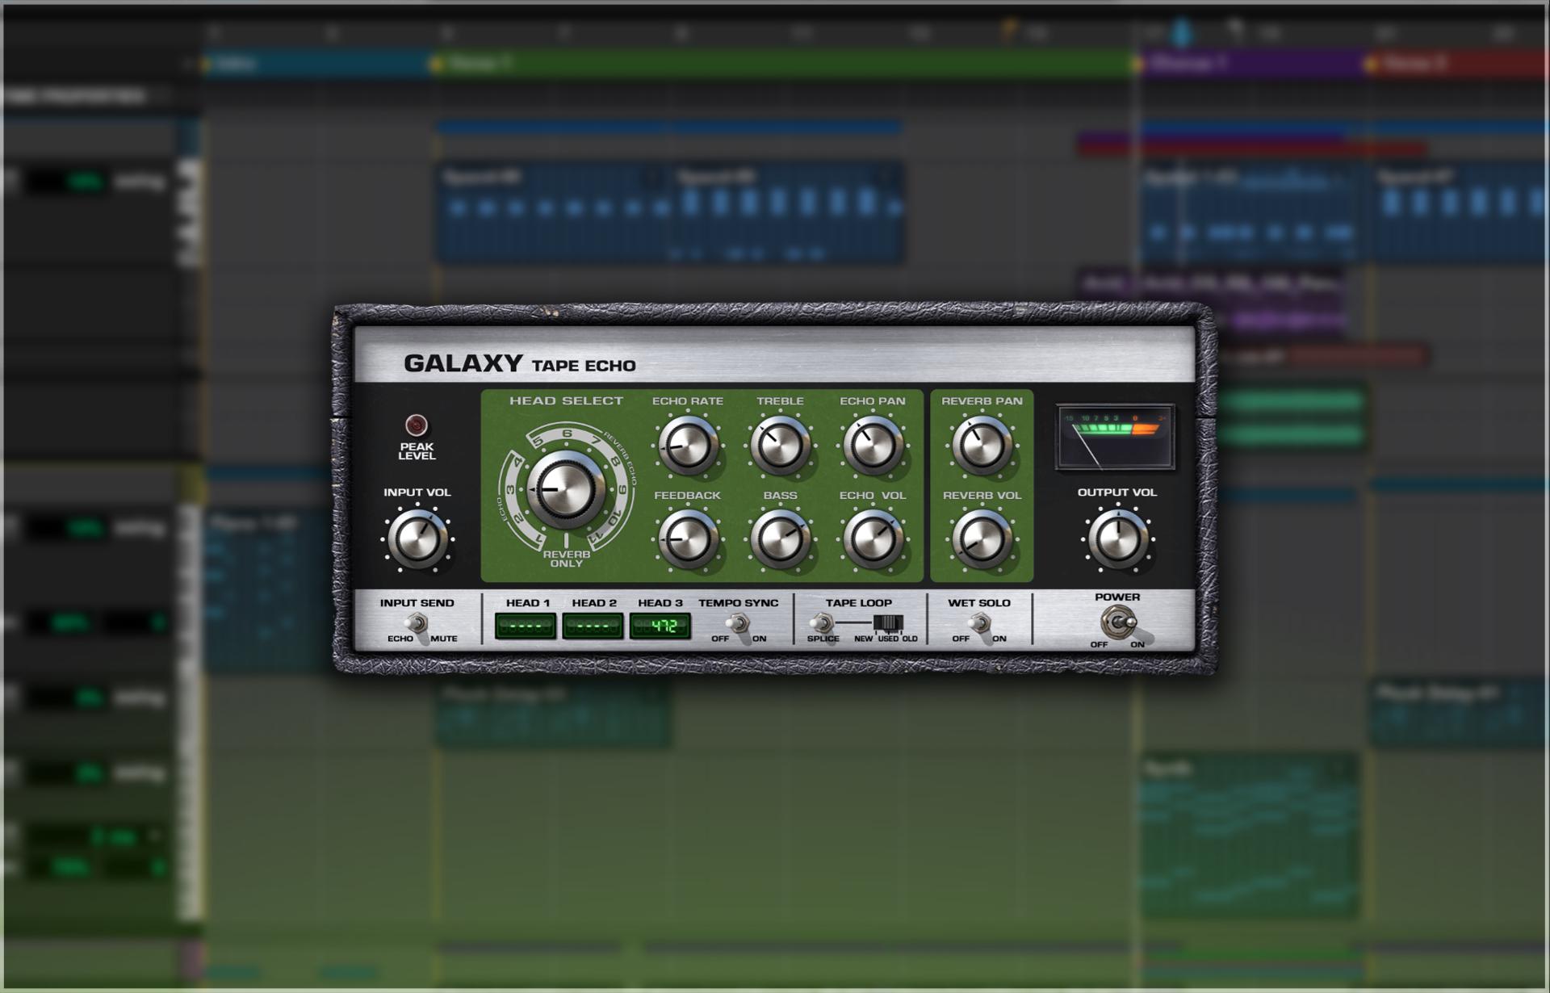Viewport: 1550px width, 993px height.
Task: Click the Reverb Vol knob
Action: click(982, 538)
